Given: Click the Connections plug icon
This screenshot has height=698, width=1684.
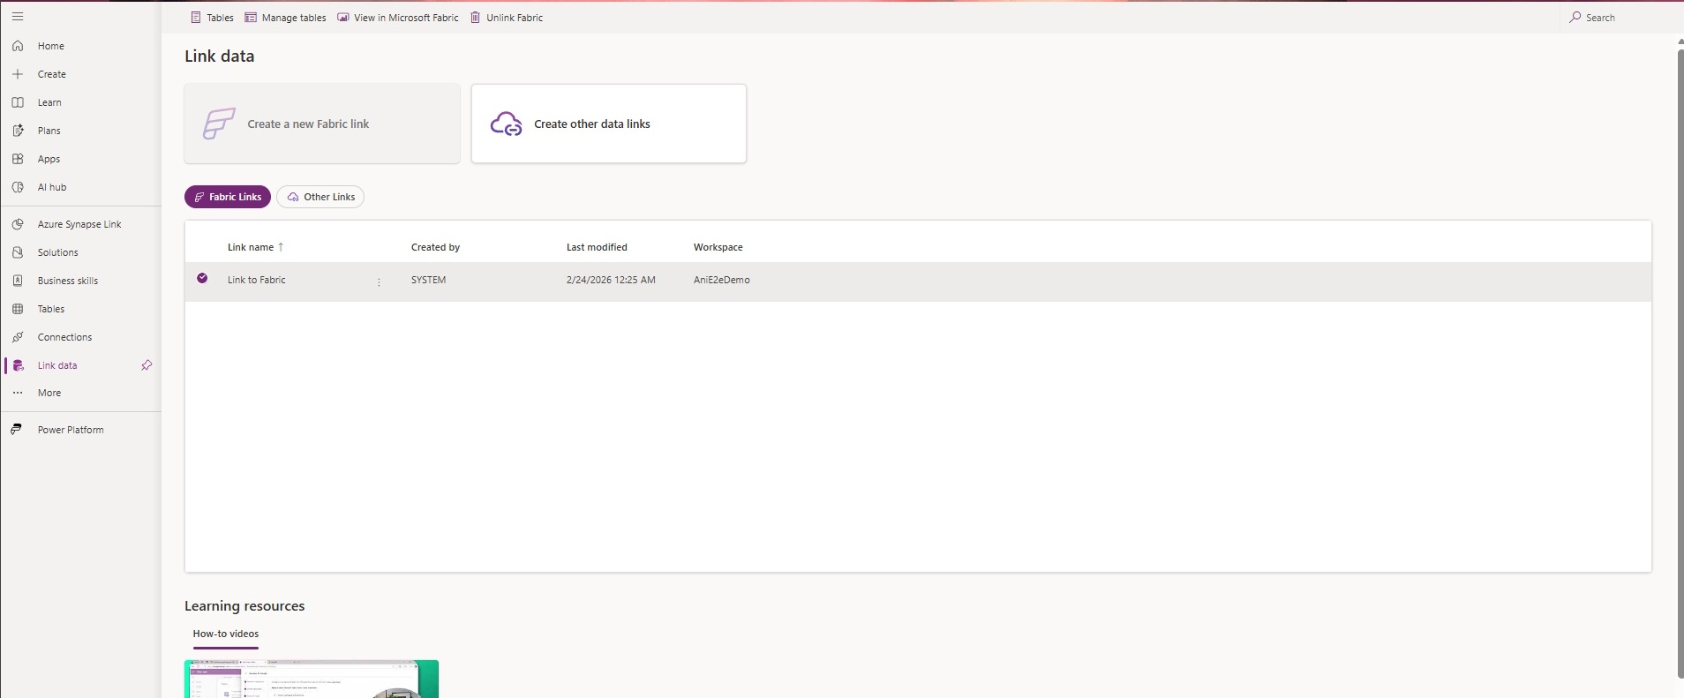Looking at the screenshot, I should point(18,337).
